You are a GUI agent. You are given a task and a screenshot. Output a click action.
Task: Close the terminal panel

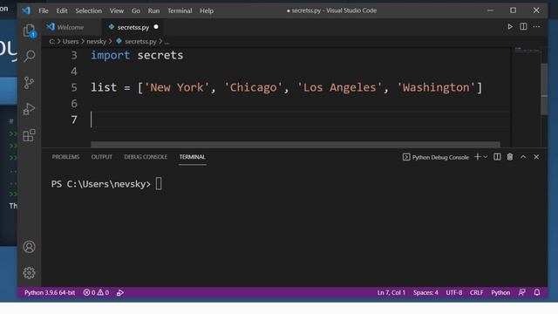[x=536, y=157]
